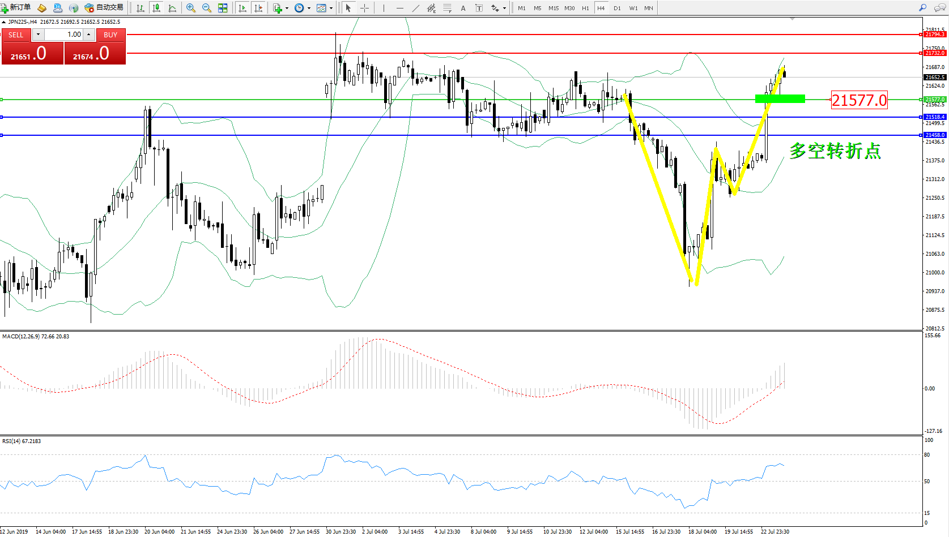This screenshot has width=949, height=537.
Task: Expand the periodicity clock dropdown
Action: pyautogui.click(x=309, y=8)
